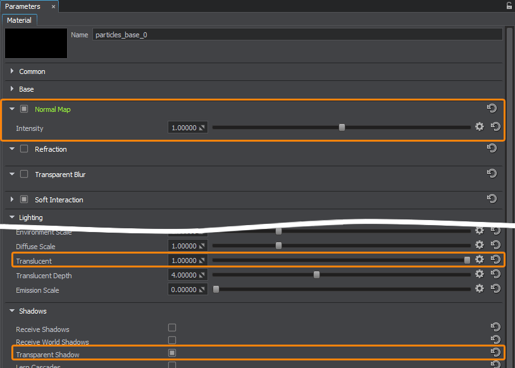Enable Lerp Cascades checkbox
The image size is (515, 368).
(x=172, y=365)
